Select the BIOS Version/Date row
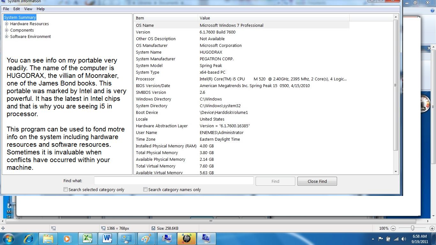Viewport: 436px width, 245px height. click(242, 85)
